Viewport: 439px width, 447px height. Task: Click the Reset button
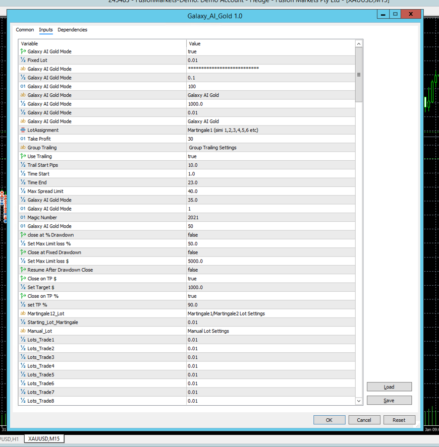click(399, 420)
